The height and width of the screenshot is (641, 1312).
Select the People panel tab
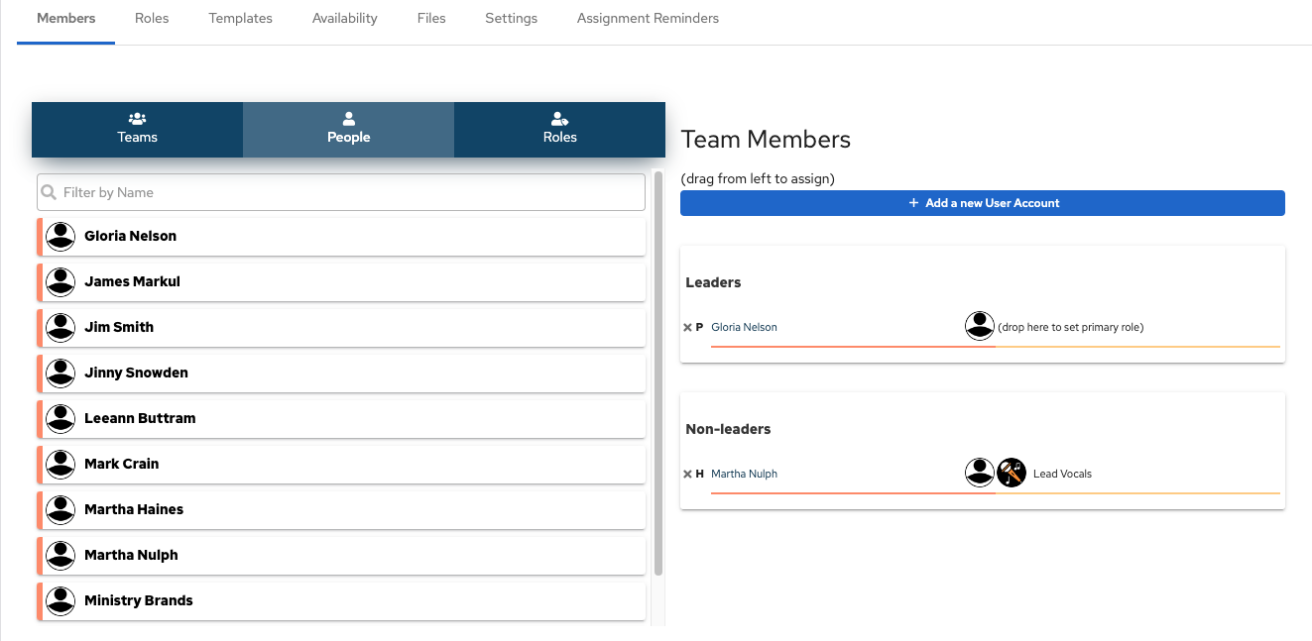pos(348,129)
